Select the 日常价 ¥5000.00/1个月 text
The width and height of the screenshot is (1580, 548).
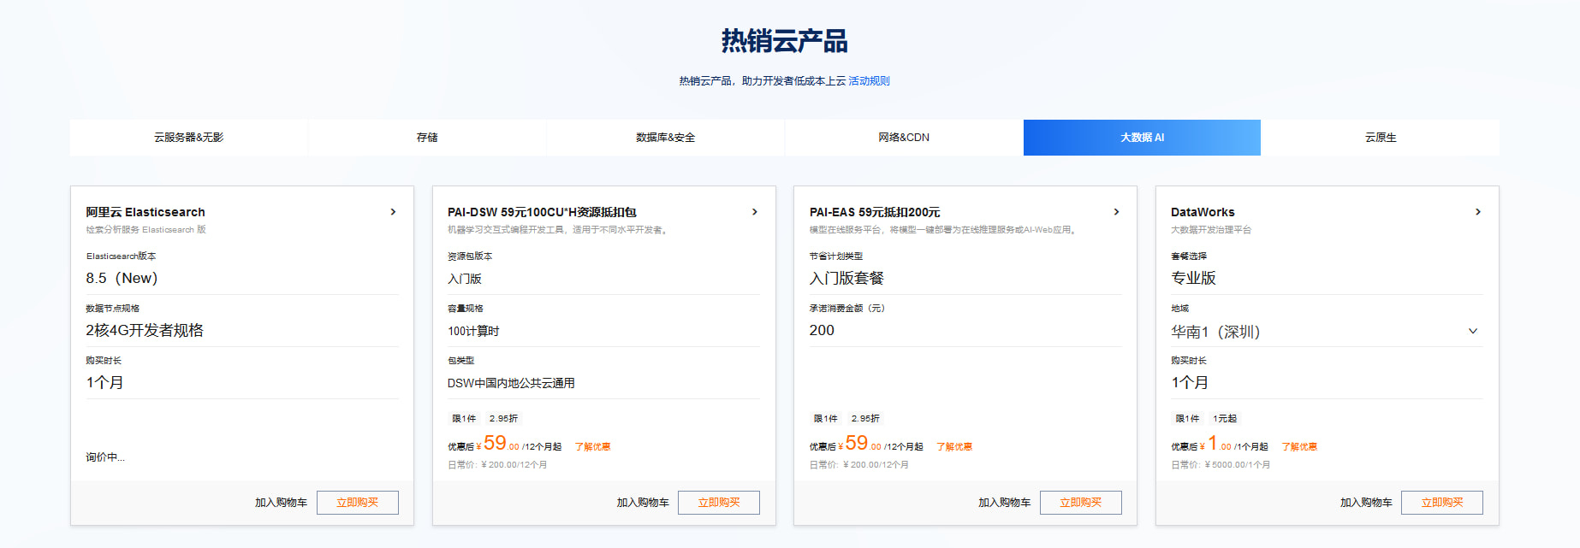tap(1221, 465)
